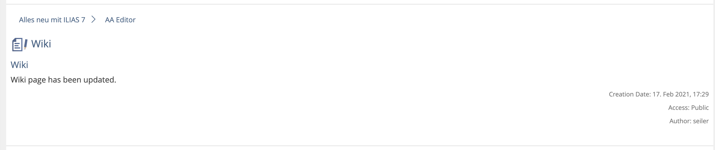The width and height of the screenshot is (715, 150).
Task: Open the blue Wiki link above the update message
Action: coord(19,65)
